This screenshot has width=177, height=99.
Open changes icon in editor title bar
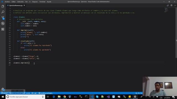tap(168, 5)
